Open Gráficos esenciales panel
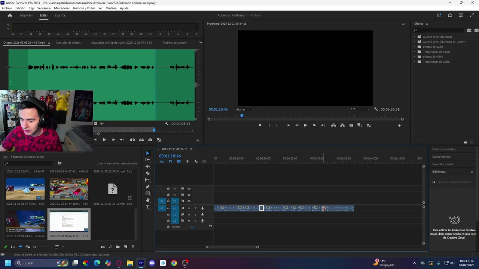The width and height of the screenshot is (479, 269). (x=444, y=149)
